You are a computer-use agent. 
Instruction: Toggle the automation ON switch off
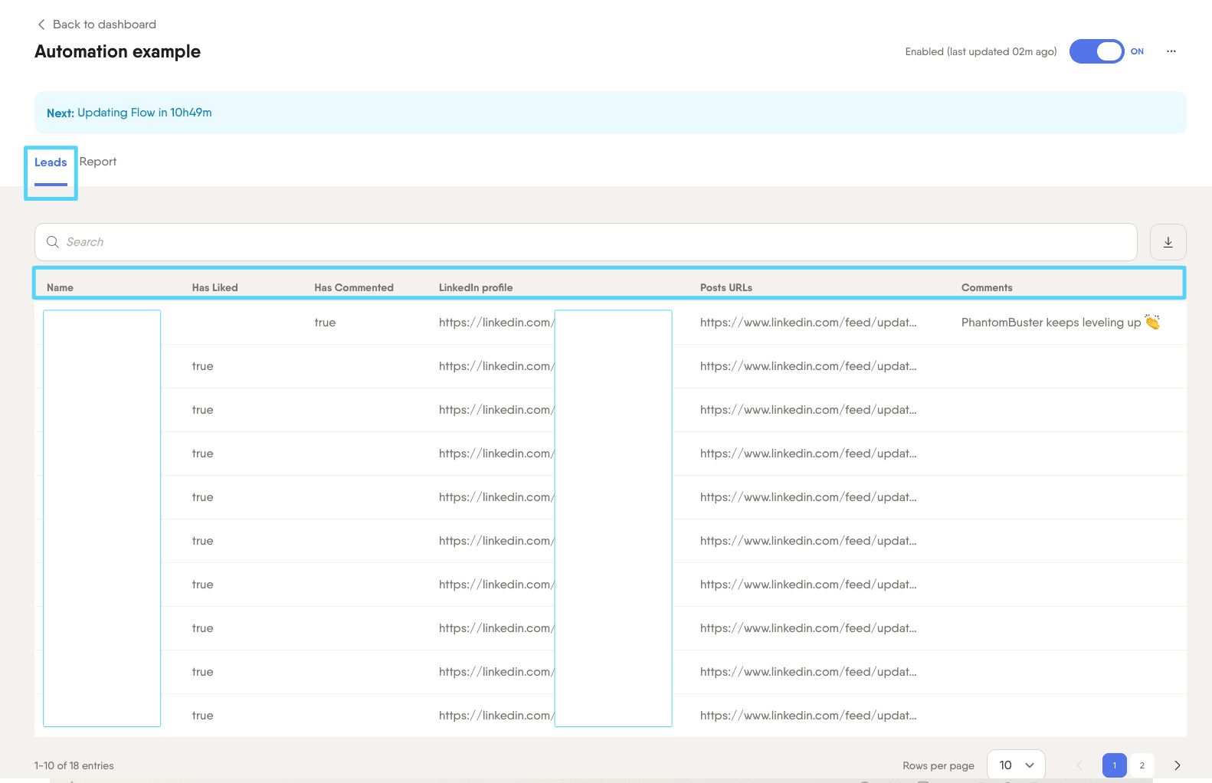coord(1096,51)
